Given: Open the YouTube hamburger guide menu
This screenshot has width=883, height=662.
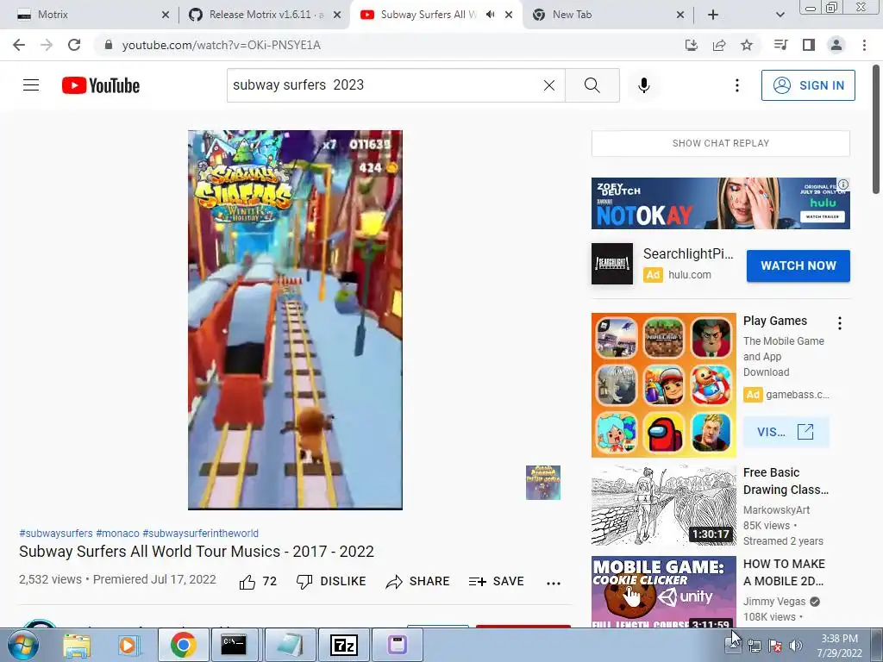Looking at the screenshot, I should (x=31, y=85).
